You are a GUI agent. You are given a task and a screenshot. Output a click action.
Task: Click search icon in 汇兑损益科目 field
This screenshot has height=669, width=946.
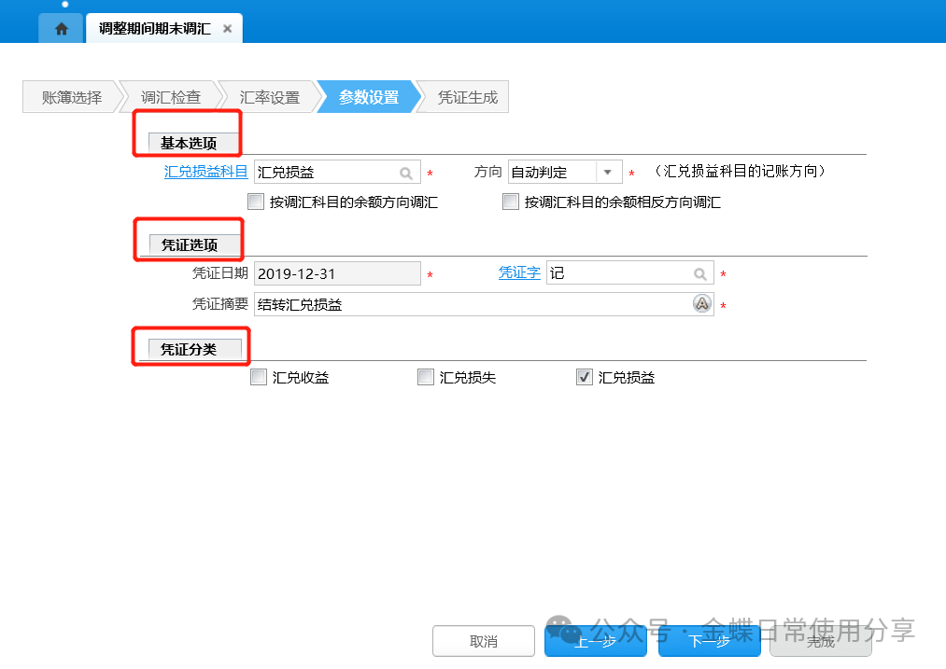(x=406, y=173)
